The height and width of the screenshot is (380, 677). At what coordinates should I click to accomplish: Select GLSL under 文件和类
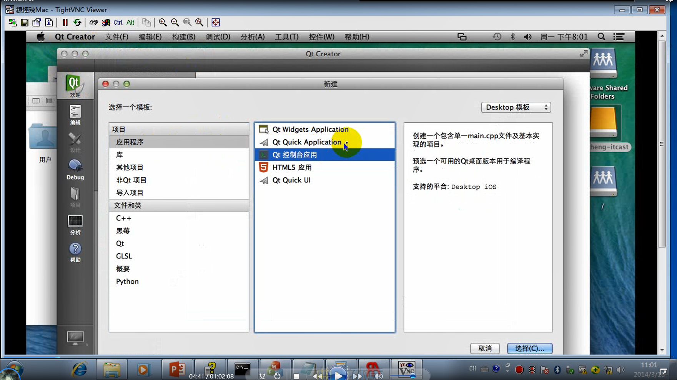(x=179, y=256)
